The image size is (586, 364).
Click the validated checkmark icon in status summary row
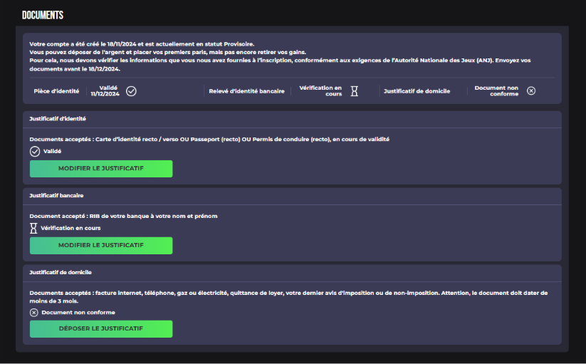click(x=131, y=90)
